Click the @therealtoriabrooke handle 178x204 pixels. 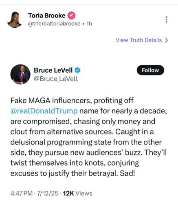(54, 24)
